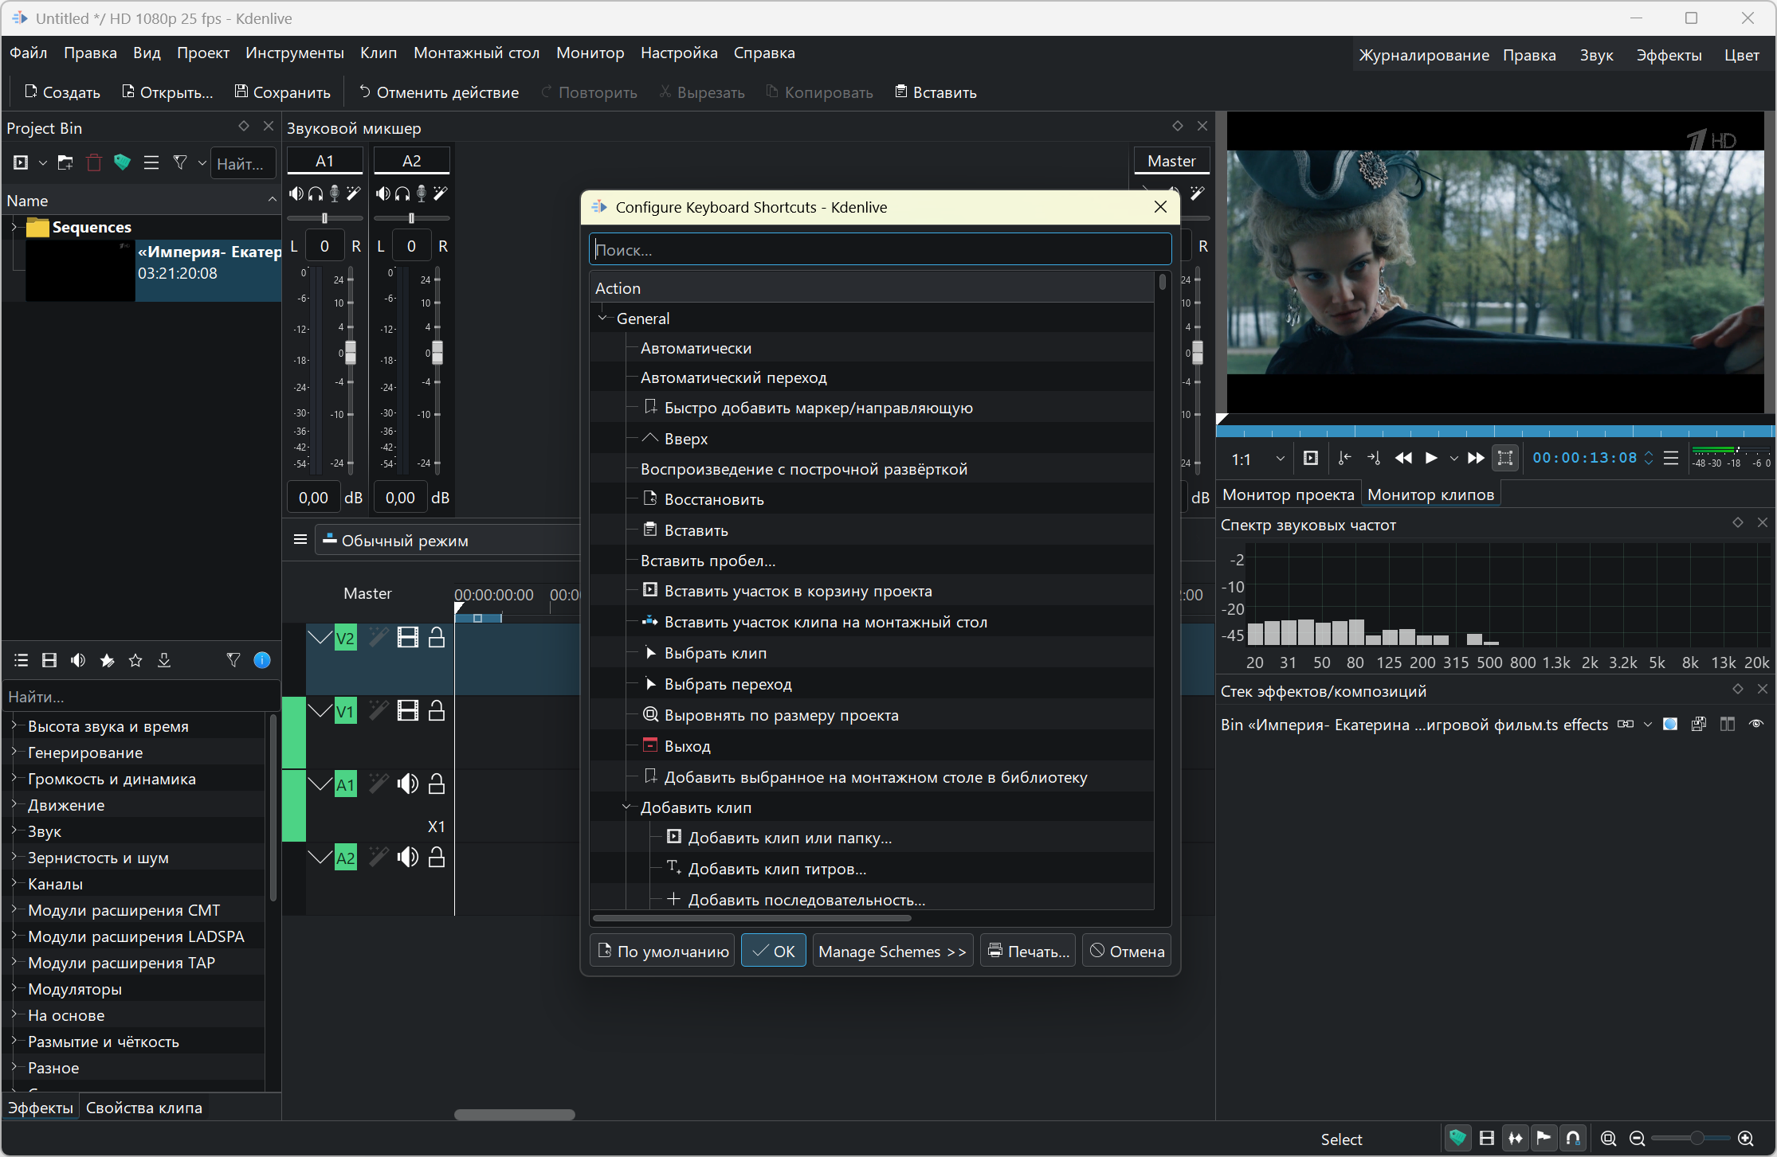This screenshot has width=1777, height=1157.
Task: Click zoom-fit icon in status bar
Action: [x=1608, y=1139]
